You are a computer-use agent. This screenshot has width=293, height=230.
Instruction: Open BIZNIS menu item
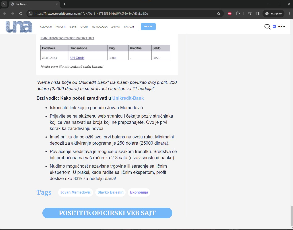coord(73,27)
